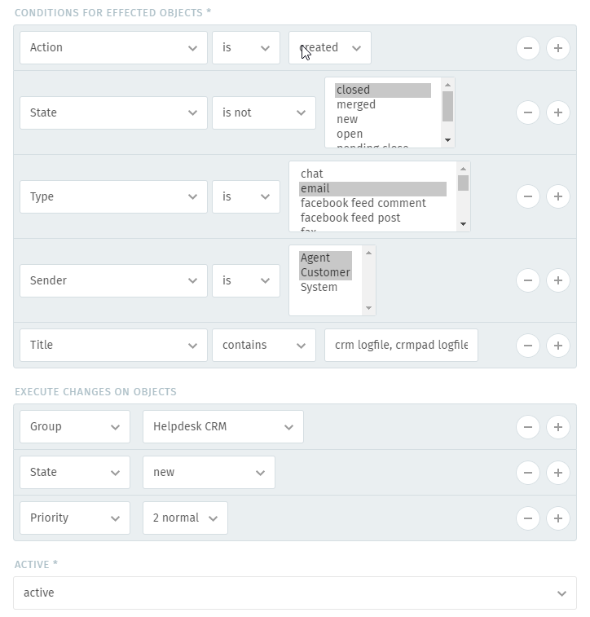Open the 'active' status dropdown
The height and width of the screenshot is (617, 590).
click(x=295, y=593)
